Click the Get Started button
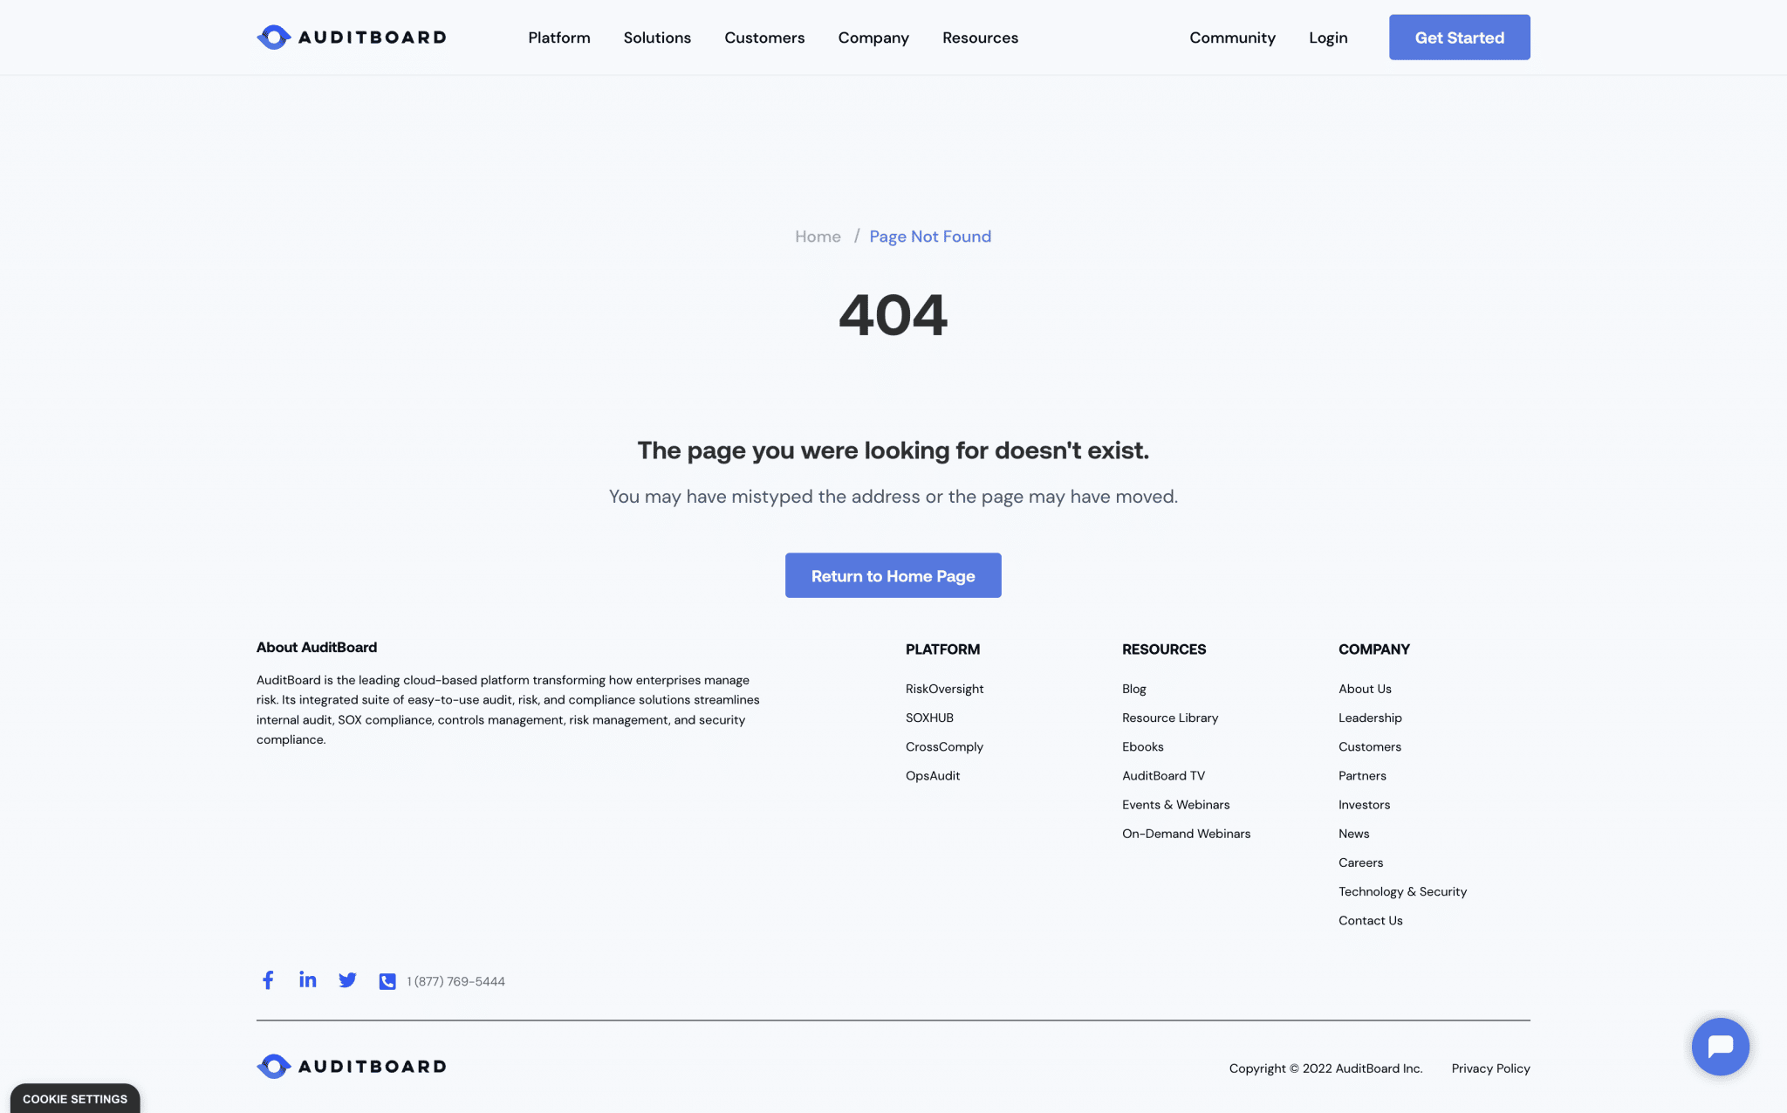This screenshot has width=1787, height=1113. pos(1459,38)
